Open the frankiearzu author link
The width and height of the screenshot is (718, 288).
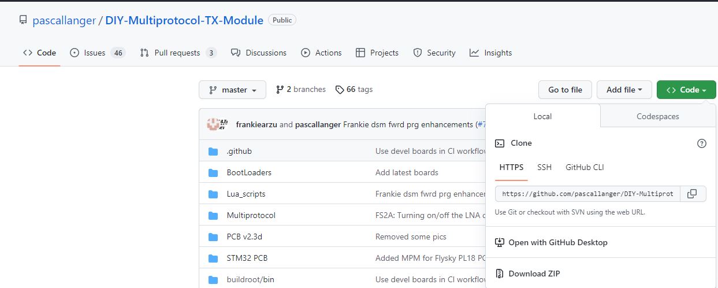256,124
